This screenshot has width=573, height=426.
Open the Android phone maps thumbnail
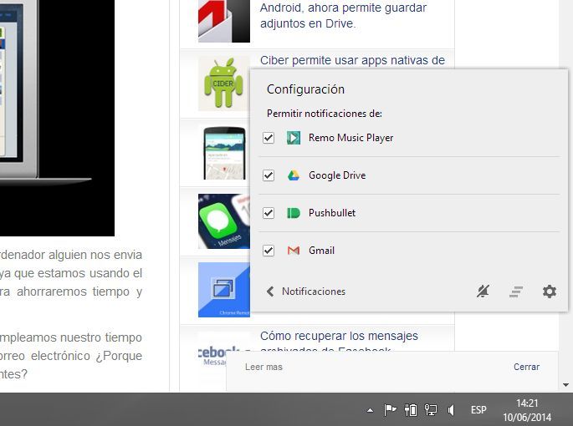tap(224, 153)
